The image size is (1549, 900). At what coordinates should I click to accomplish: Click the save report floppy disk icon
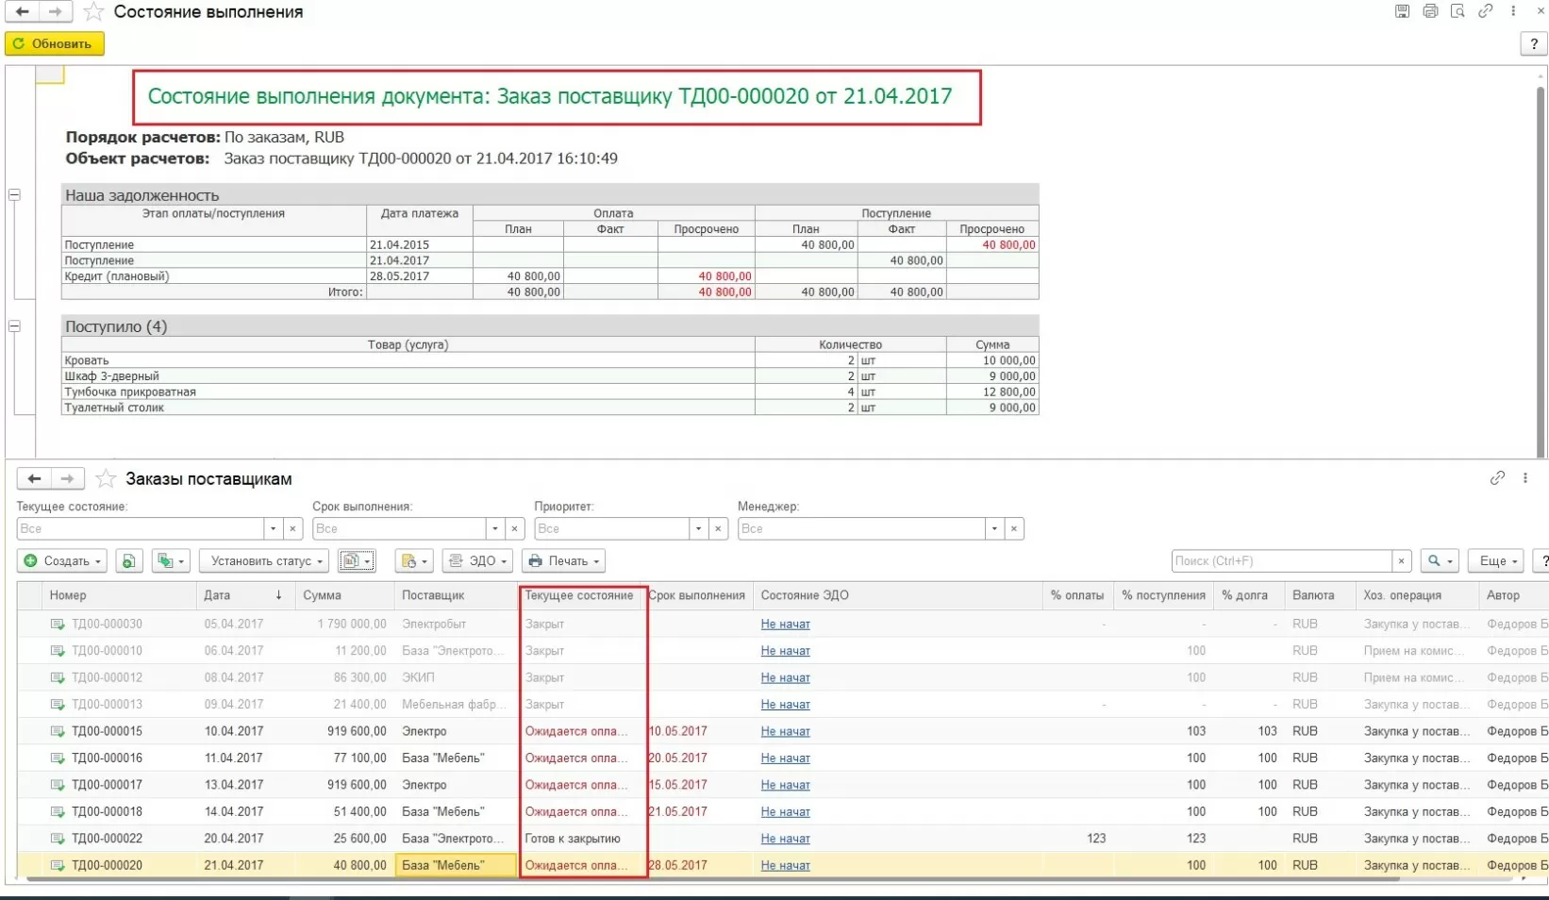(x=1402, y=11)
